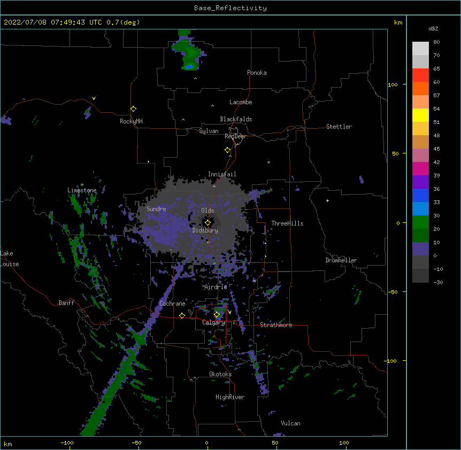This screenshot has width=461, height=450.
Task: Click the yellow diamond marker south of RedDeer
Action: point(227,150)
